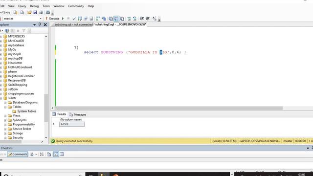Select the RestaurantDB database

(17, 80)
